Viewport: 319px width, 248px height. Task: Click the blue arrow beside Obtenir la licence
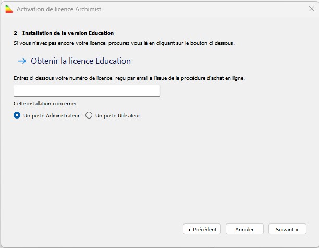coord(22,61)
